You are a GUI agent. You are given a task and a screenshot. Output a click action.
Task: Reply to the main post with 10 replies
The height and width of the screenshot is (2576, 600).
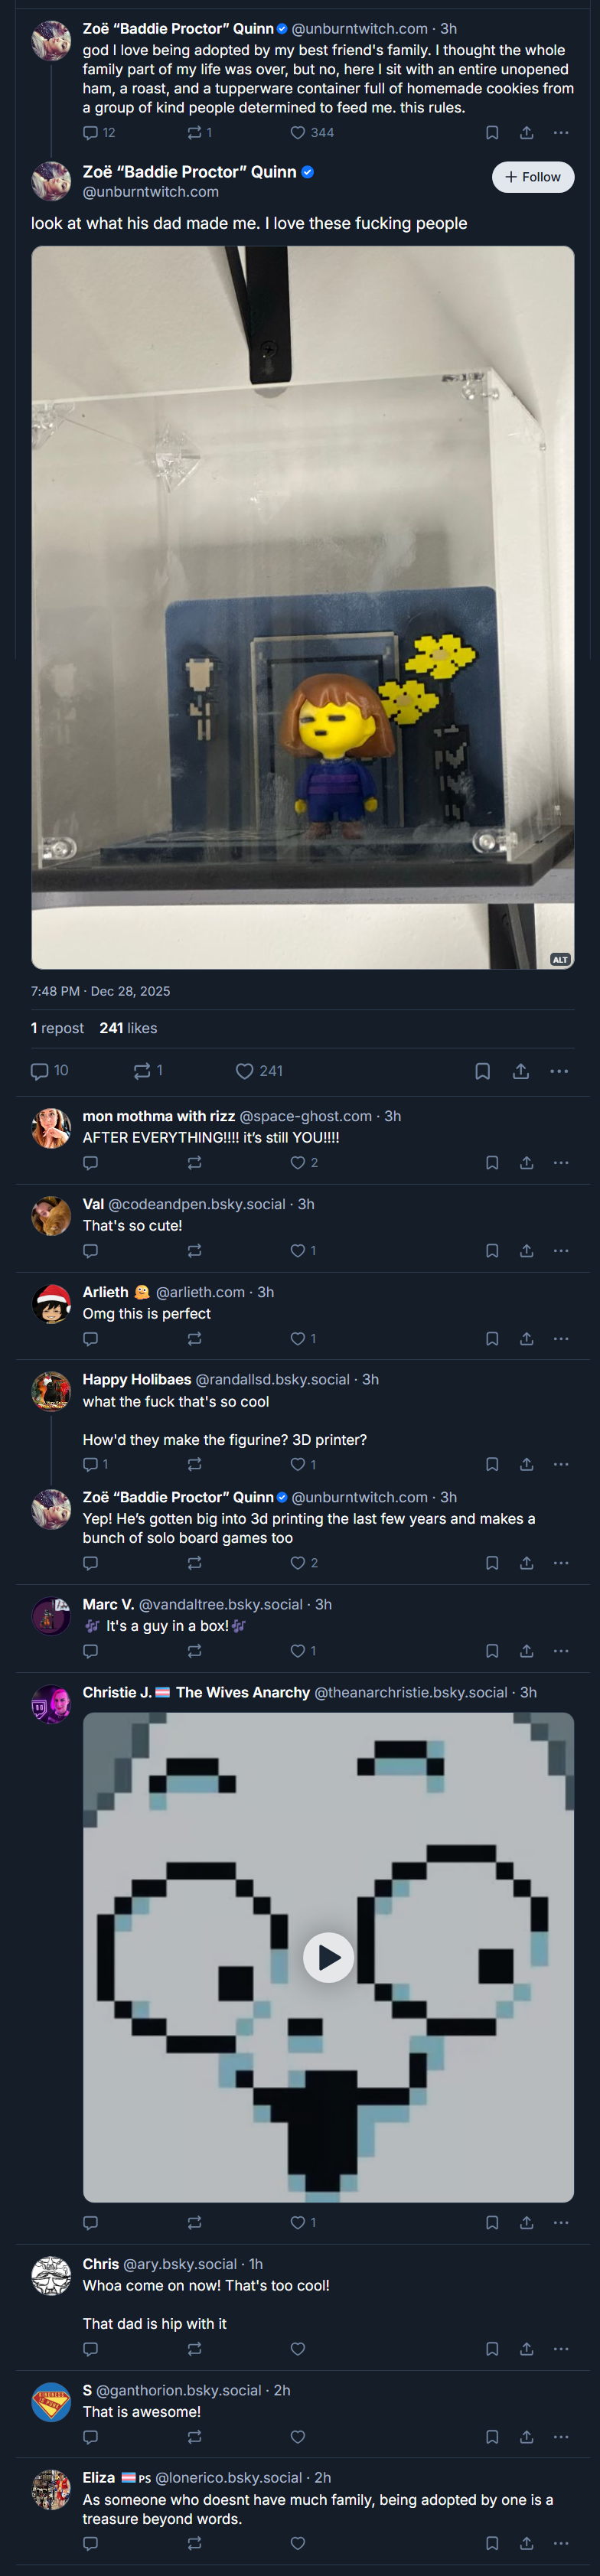(49, 1071)
